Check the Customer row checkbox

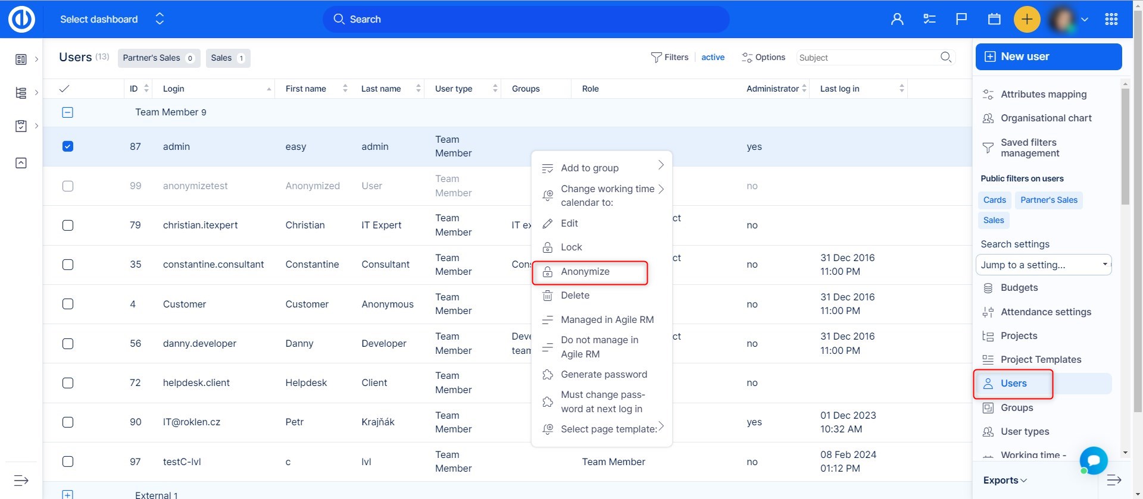68,304
